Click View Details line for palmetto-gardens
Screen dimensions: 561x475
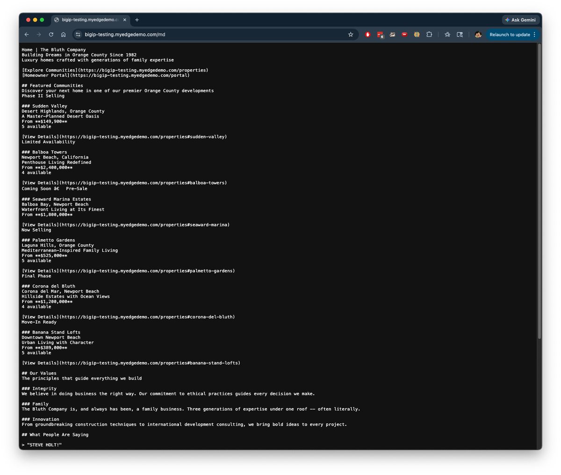coord(128,271)
